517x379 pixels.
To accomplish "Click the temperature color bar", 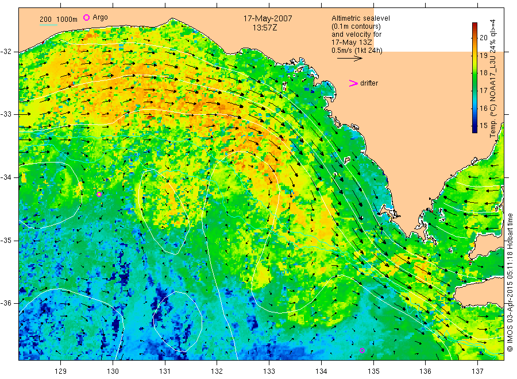I will point(474,78).
